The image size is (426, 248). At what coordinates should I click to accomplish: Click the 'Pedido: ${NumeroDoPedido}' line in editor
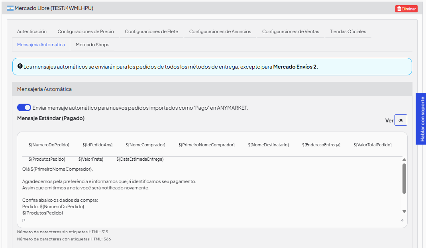coord(53,207)
